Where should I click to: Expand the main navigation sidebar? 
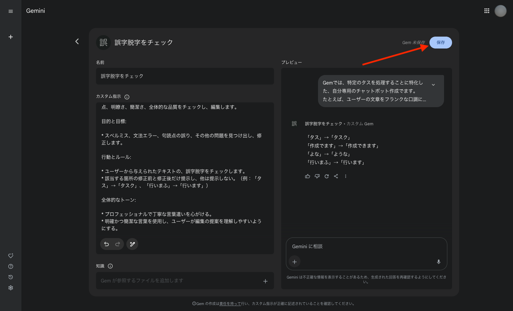[x=11, y=11]
